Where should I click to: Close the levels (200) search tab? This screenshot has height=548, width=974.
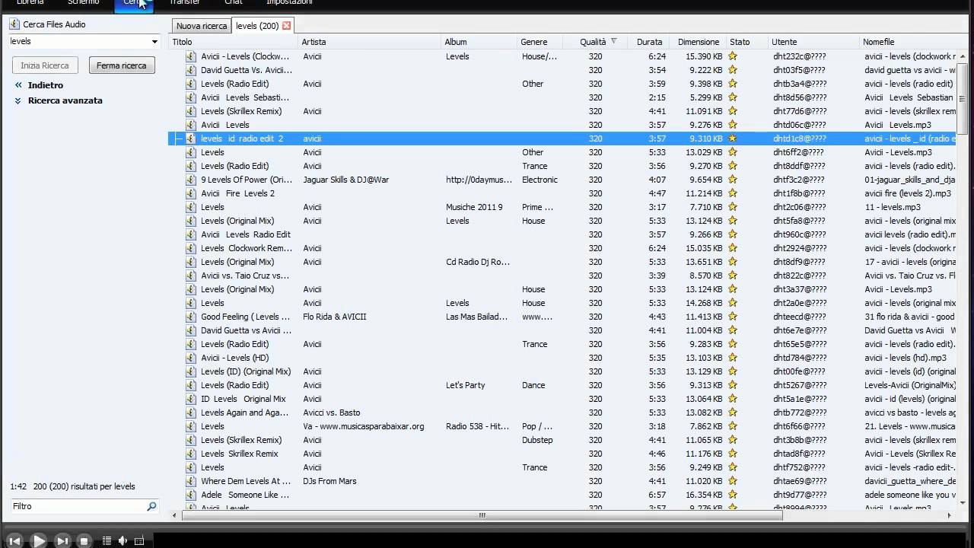coord(286,26)
